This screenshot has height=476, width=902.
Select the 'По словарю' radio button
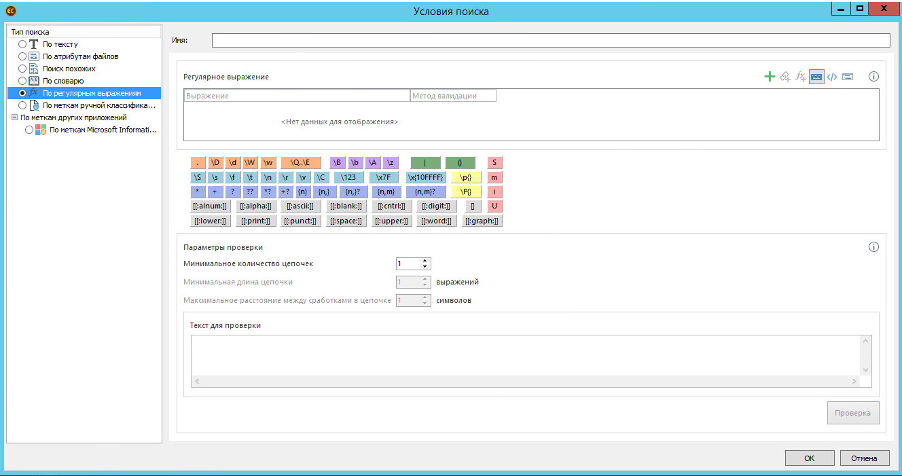click(22, 81)
